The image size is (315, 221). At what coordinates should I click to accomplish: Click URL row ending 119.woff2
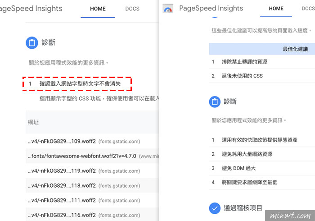click(x=92, y=171)
